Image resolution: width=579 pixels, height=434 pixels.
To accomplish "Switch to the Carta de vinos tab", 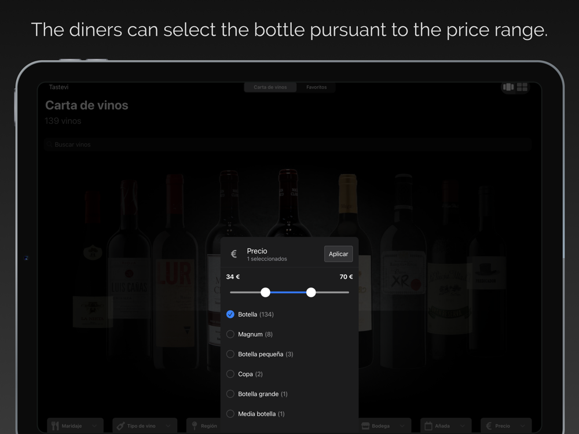I will click(270, 87).
